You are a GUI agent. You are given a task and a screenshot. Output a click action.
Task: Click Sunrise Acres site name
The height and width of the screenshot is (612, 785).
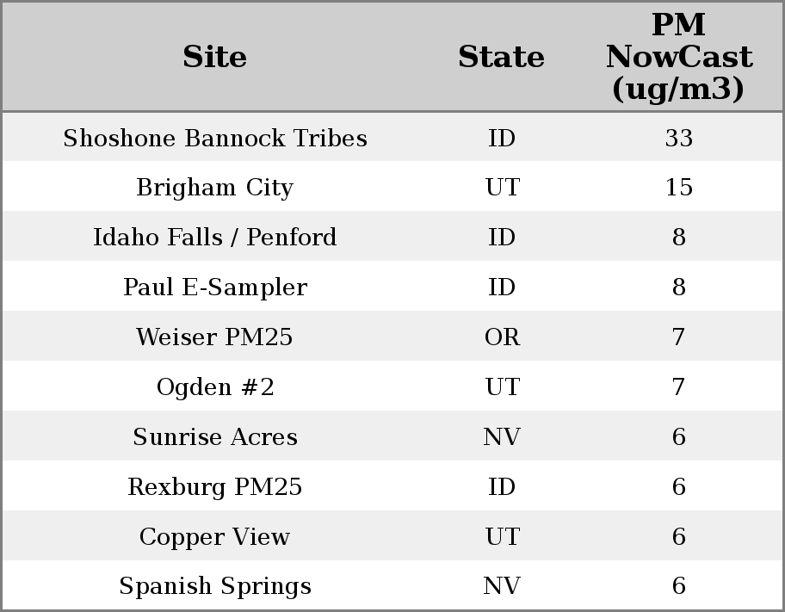(215, 437)
